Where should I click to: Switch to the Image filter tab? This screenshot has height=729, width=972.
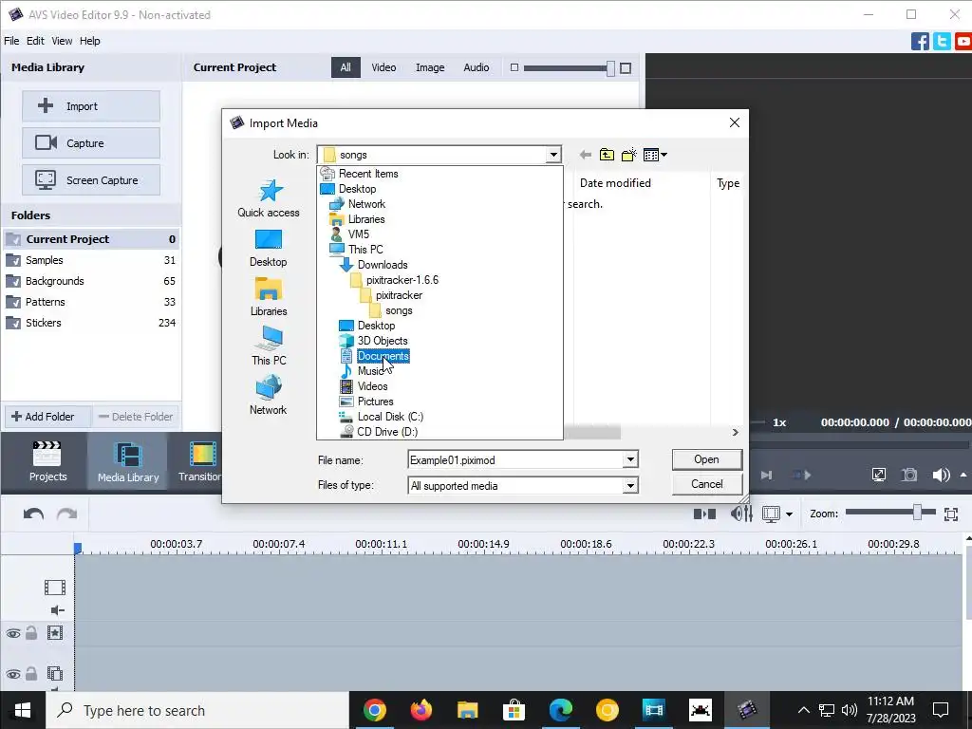[x=430, y=67]
